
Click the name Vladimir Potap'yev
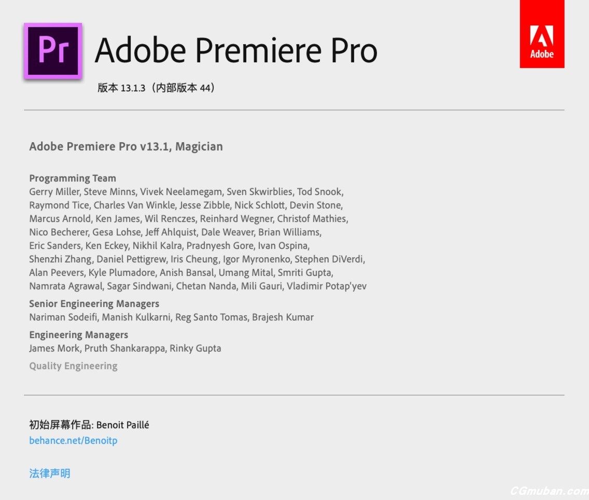point(327,286)
